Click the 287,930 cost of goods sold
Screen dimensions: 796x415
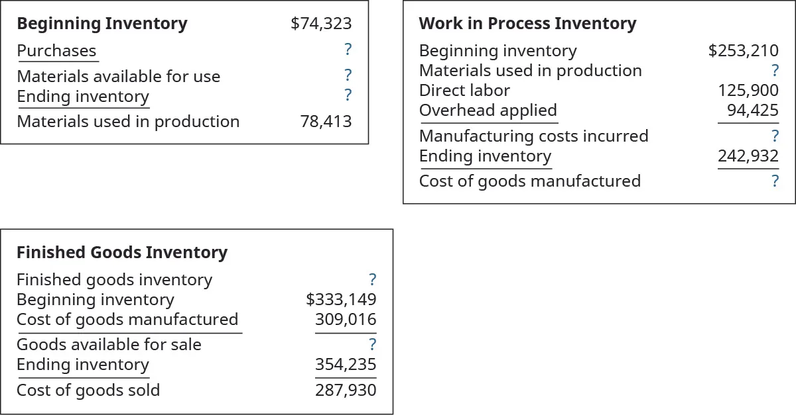[x=345, y=390]
